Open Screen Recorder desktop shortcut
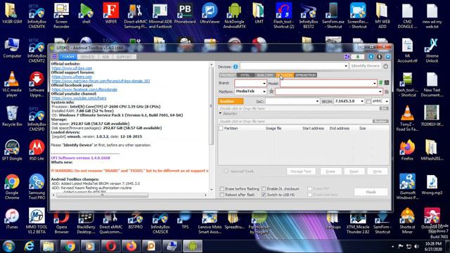The height and width of the screenshot is (253, 450). [x=61, y=15]
